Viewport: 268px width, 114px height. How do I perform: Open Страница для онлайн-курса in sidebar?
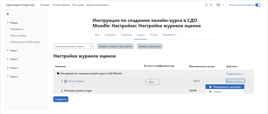click(x=25, y=42)
